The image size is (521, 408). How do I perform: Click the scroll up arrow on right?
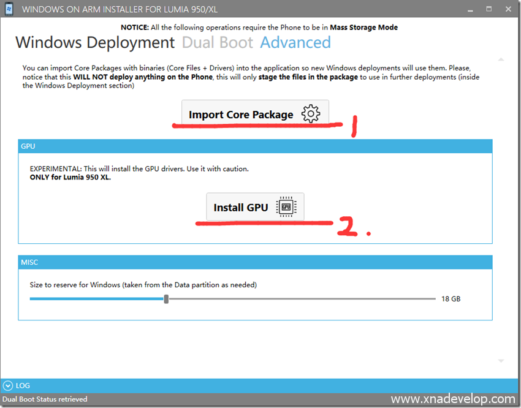[501, 59]
